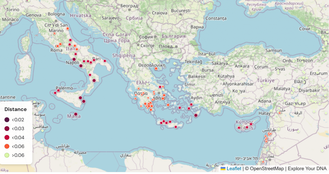The image size is (329, 174).
Task: Select the dark marker in Calabria toe
Action: (94, 81)
